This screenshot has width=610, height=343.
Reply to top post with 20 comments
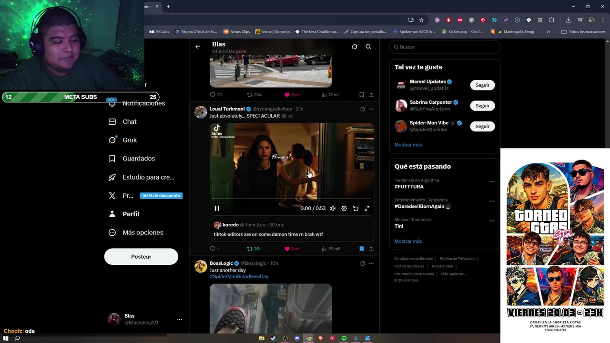point(216,95)
